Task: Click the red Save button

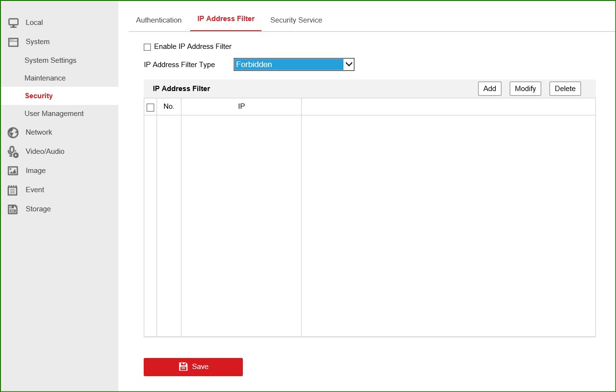Action: click(193, 367)
